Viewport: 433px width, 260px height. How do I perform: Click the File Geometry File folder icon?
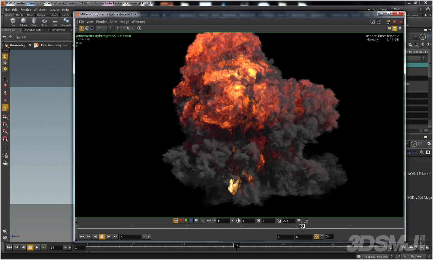36,45
